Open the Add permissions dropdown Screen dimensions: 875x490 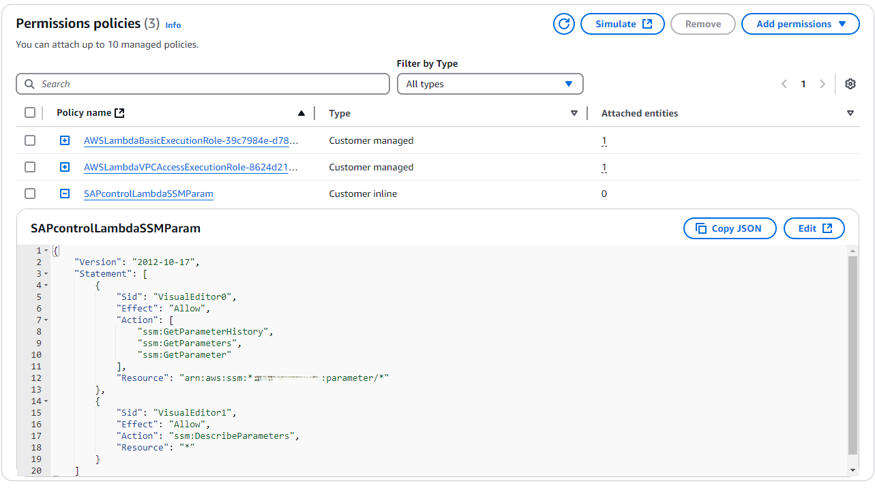pos(800,24)
